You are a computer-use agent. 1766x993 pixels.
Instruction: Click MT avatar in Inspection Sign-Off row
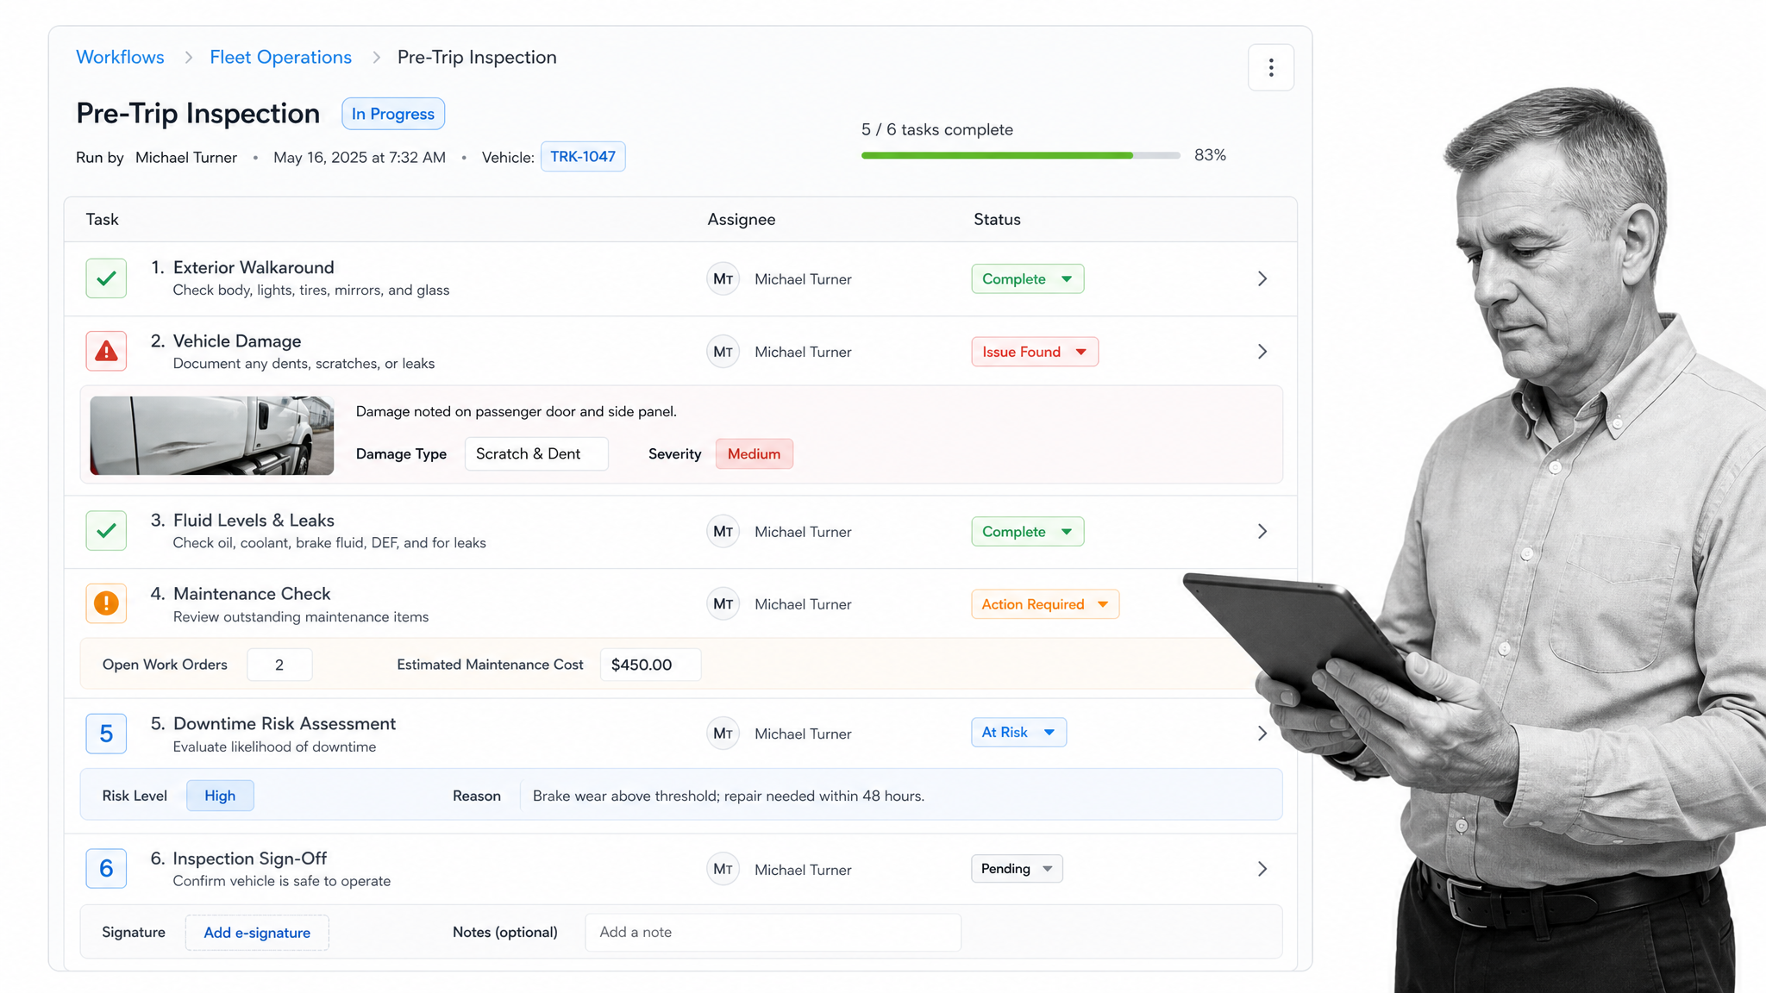pos(723,869)
